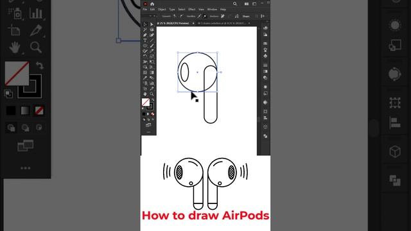Screen dimensions: 411x231
Task: Swap fill and stroke colors arrow
Action: pos(153,99)
